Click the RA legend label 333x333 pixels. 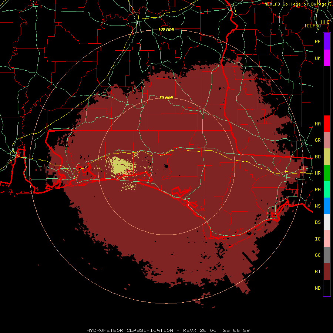pos(317,190)
